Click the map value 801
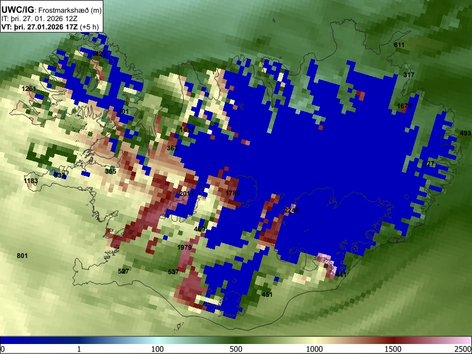Screen dimensions: 472x354 22,256
